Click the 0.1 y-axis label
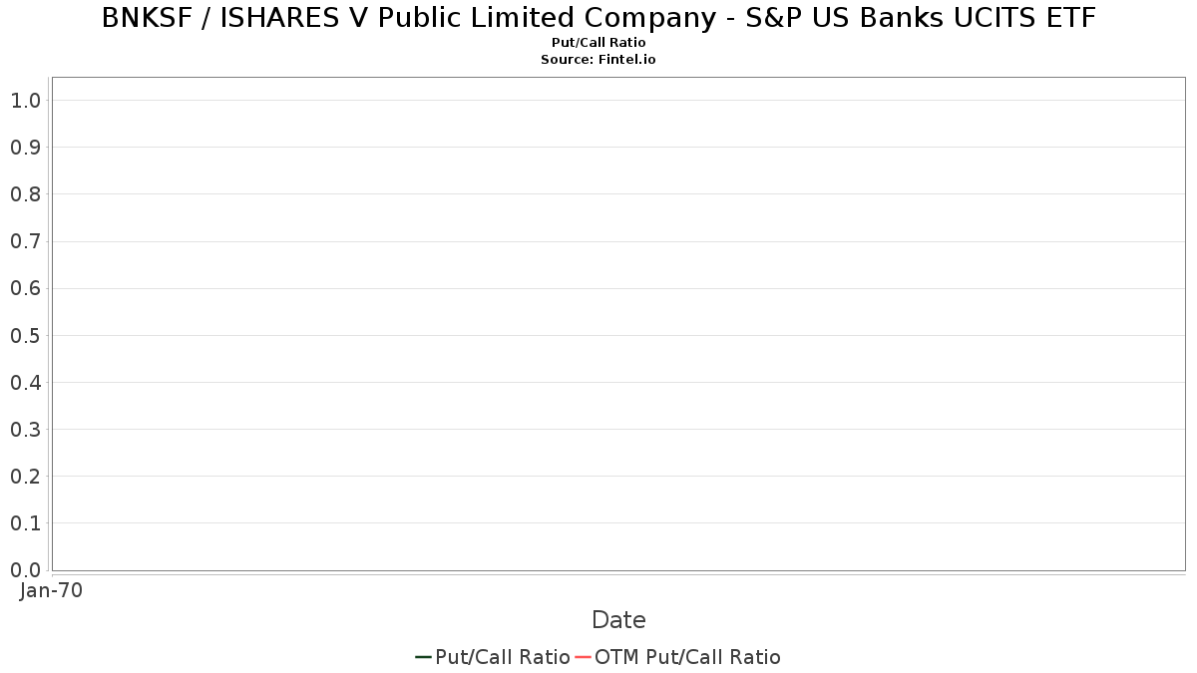Image resolution: width=1197 pixels, height=673 pixels. 25,523
